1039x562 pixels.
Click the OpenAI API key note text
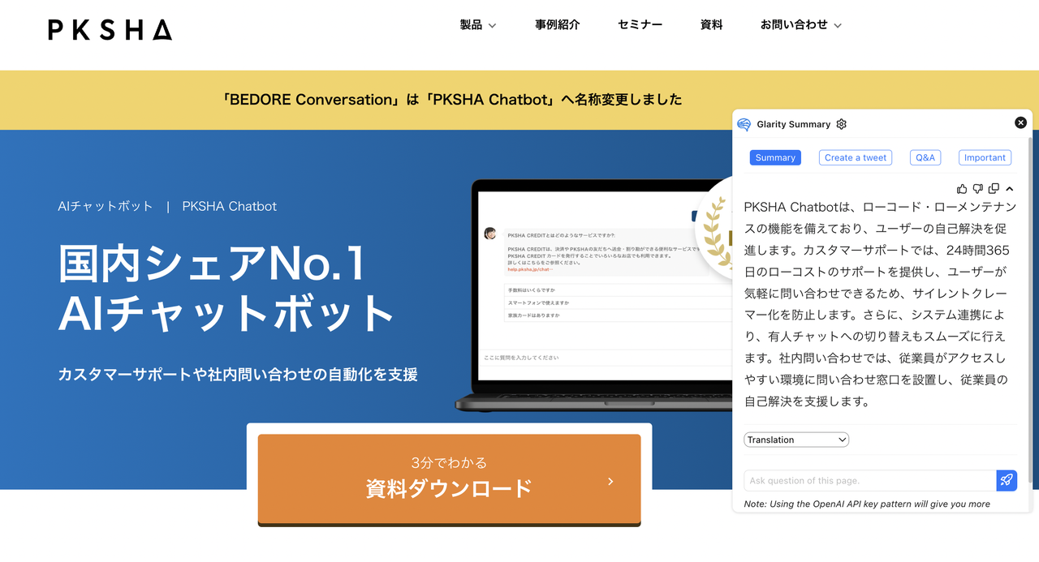[x=867, y=504]
